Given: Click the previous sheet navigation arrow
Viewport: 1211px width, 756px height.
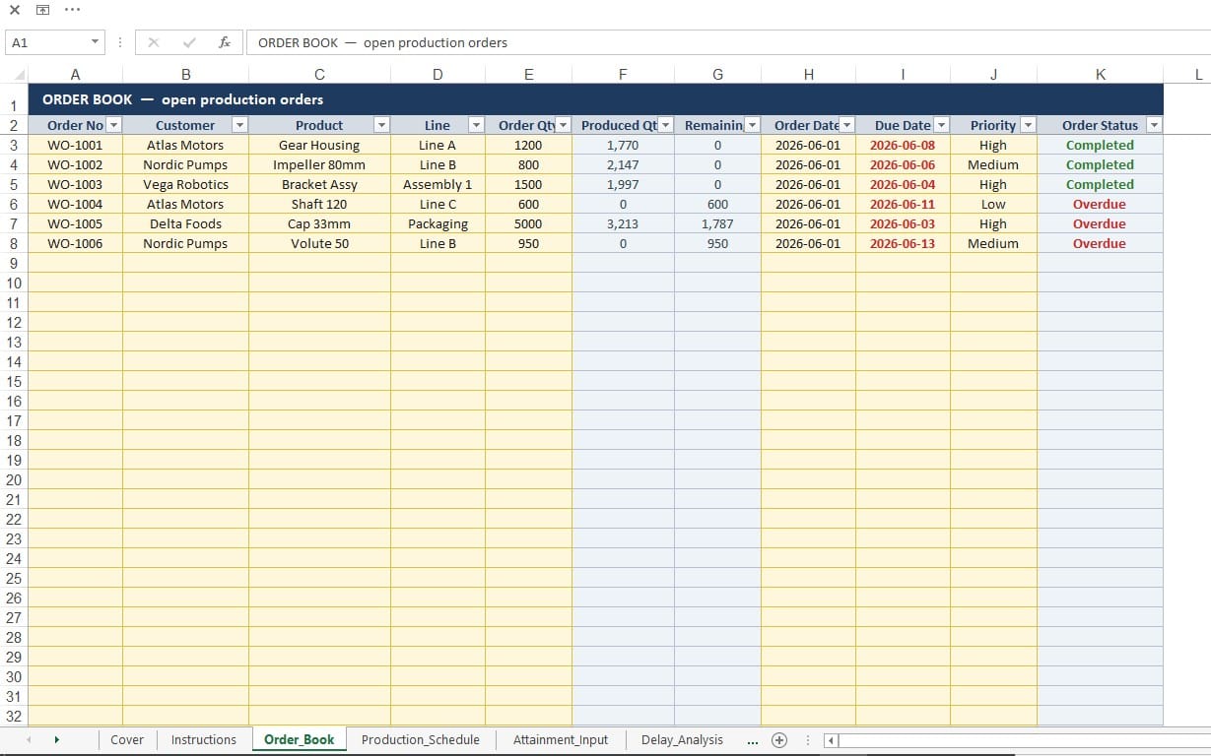Looking at the screenshot, I should point(29,740).
